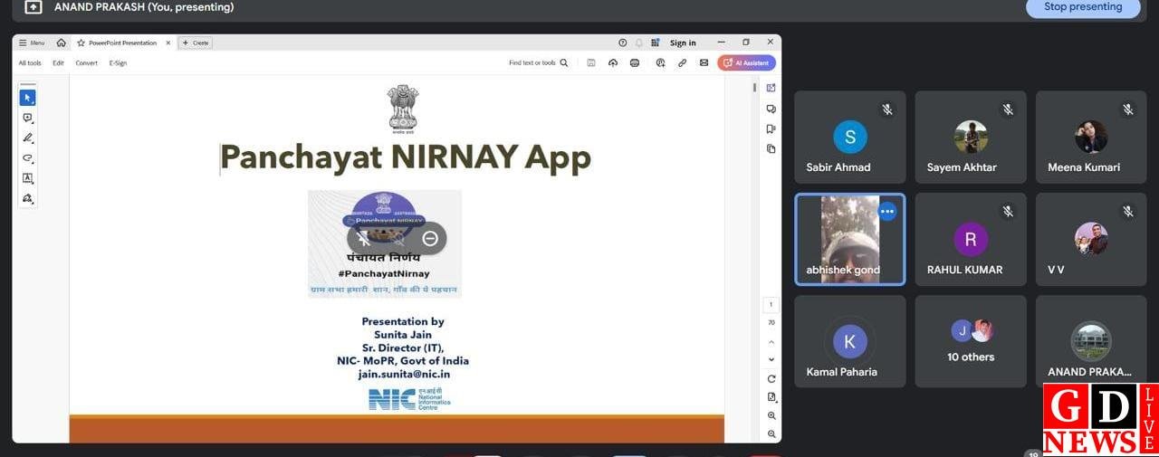Open the AI Assistant button
The height and width of the screenshot is (457, 1159).
coord(746,62)
